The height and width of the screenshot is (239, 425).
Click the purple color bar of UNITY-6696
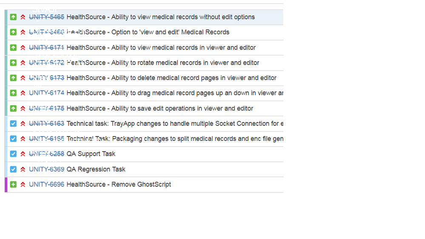click(x=6, y=185)
